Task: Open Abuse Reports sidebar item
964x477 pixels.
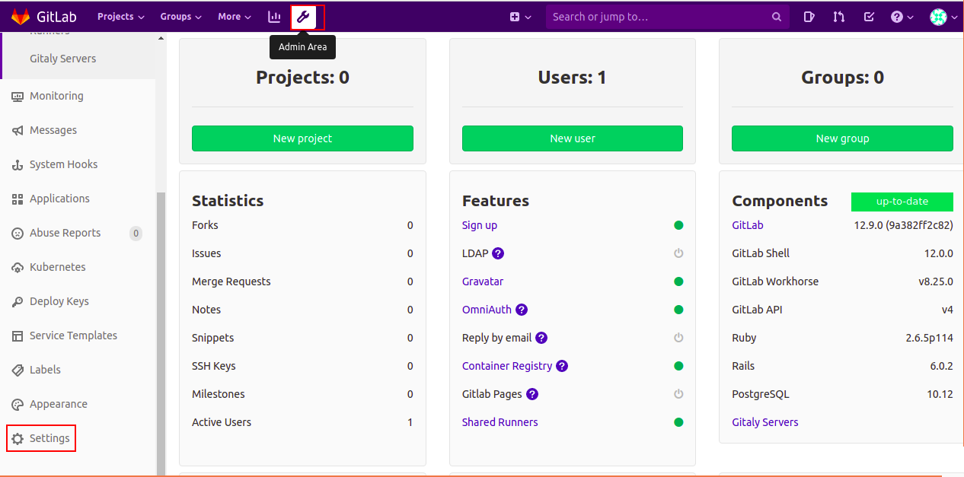Action: 65,233
